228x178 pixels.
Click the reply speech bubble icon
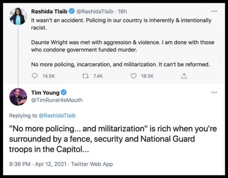[35, 76]
